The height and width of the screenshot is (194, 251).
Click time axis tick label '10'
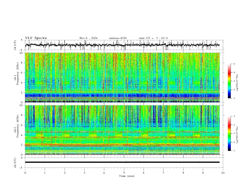click(x=223, y=173)
